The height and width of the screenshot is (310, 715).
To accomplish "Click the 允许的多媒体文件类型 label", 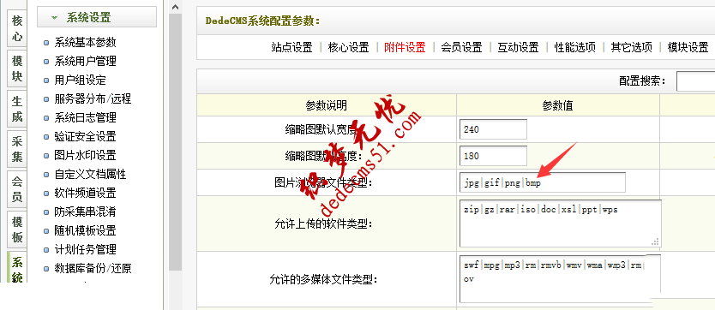I will click(x=324, y=279).
